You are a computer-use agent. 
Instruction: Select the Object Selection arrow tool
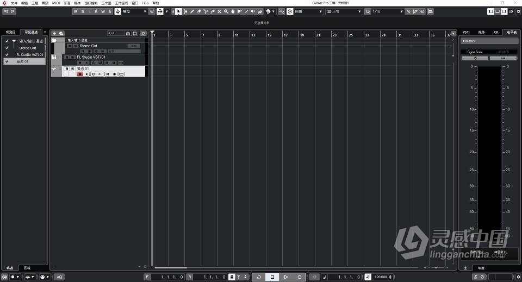pyautogui.click(x=178, y=11)
